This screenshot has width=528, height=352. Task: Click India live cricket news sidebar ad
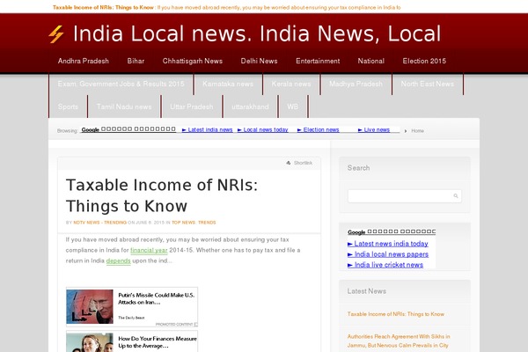tap(385, 265)
